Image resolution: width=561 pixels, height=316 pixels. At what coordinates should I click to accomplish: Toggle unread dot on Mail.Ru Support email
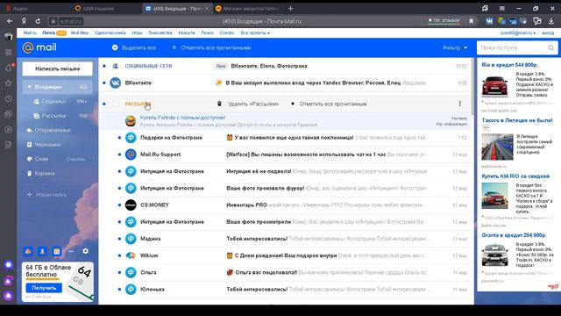pos(119,154)
